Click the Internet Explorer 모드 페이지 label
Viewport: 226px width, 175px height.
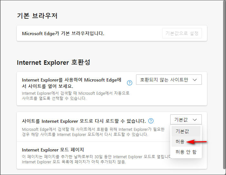click(53, 150)
